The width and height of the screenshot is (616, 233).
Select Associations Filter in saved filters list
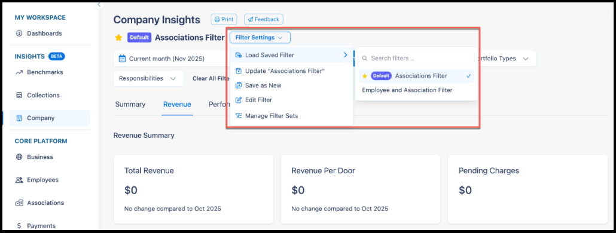416,76
